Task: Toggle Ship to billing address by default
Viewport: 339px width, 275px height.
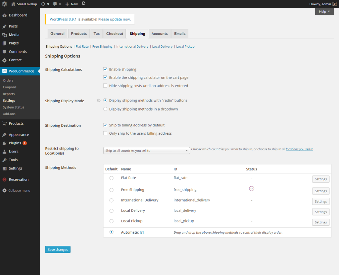Action: click(x=105, y=125)
